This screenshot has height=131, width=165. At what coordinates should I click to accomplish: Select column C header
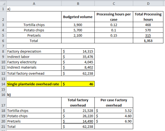coord(114,4)
